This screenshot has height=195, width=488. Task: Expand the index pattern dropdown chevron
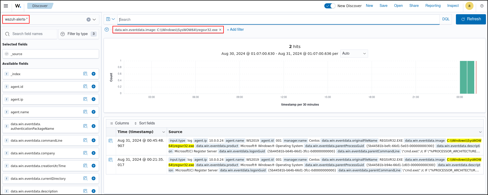(x=94, y=20)
